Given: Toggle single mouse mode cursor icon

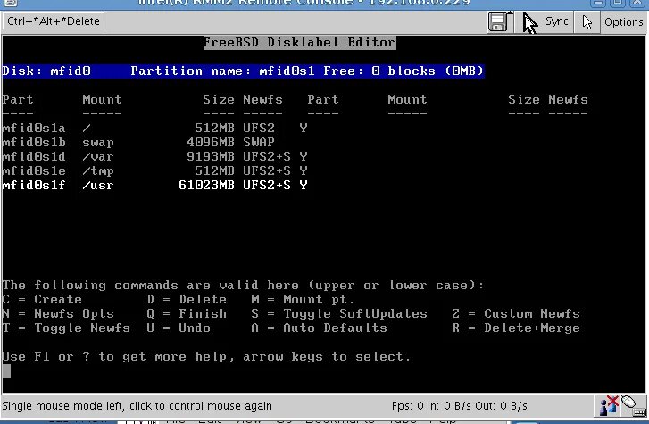Looking at the screenshot, I should pyautogui.click(x=587, y=22).
